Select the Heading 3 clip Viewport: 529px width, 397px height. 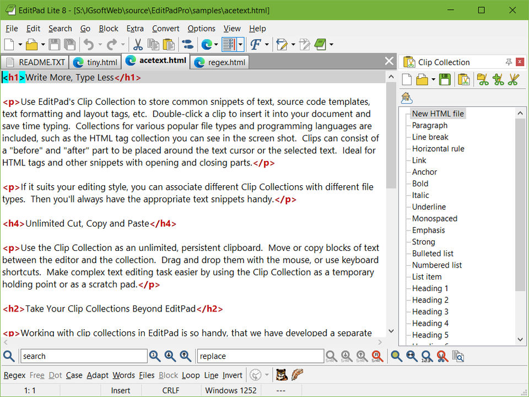(430, 311)
